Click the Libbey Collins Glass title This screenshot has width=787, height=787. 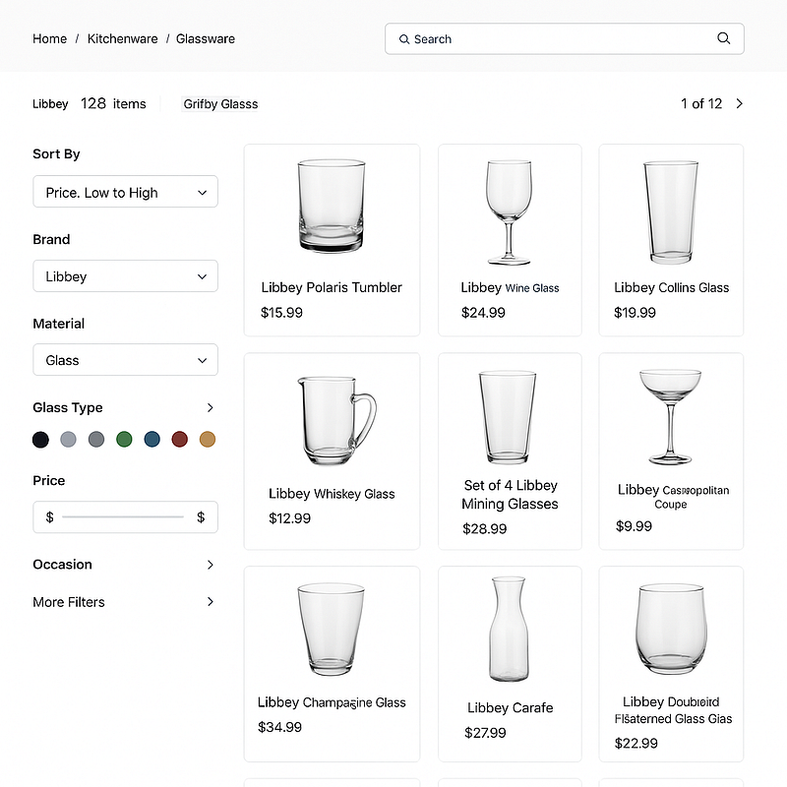point(671,287)
